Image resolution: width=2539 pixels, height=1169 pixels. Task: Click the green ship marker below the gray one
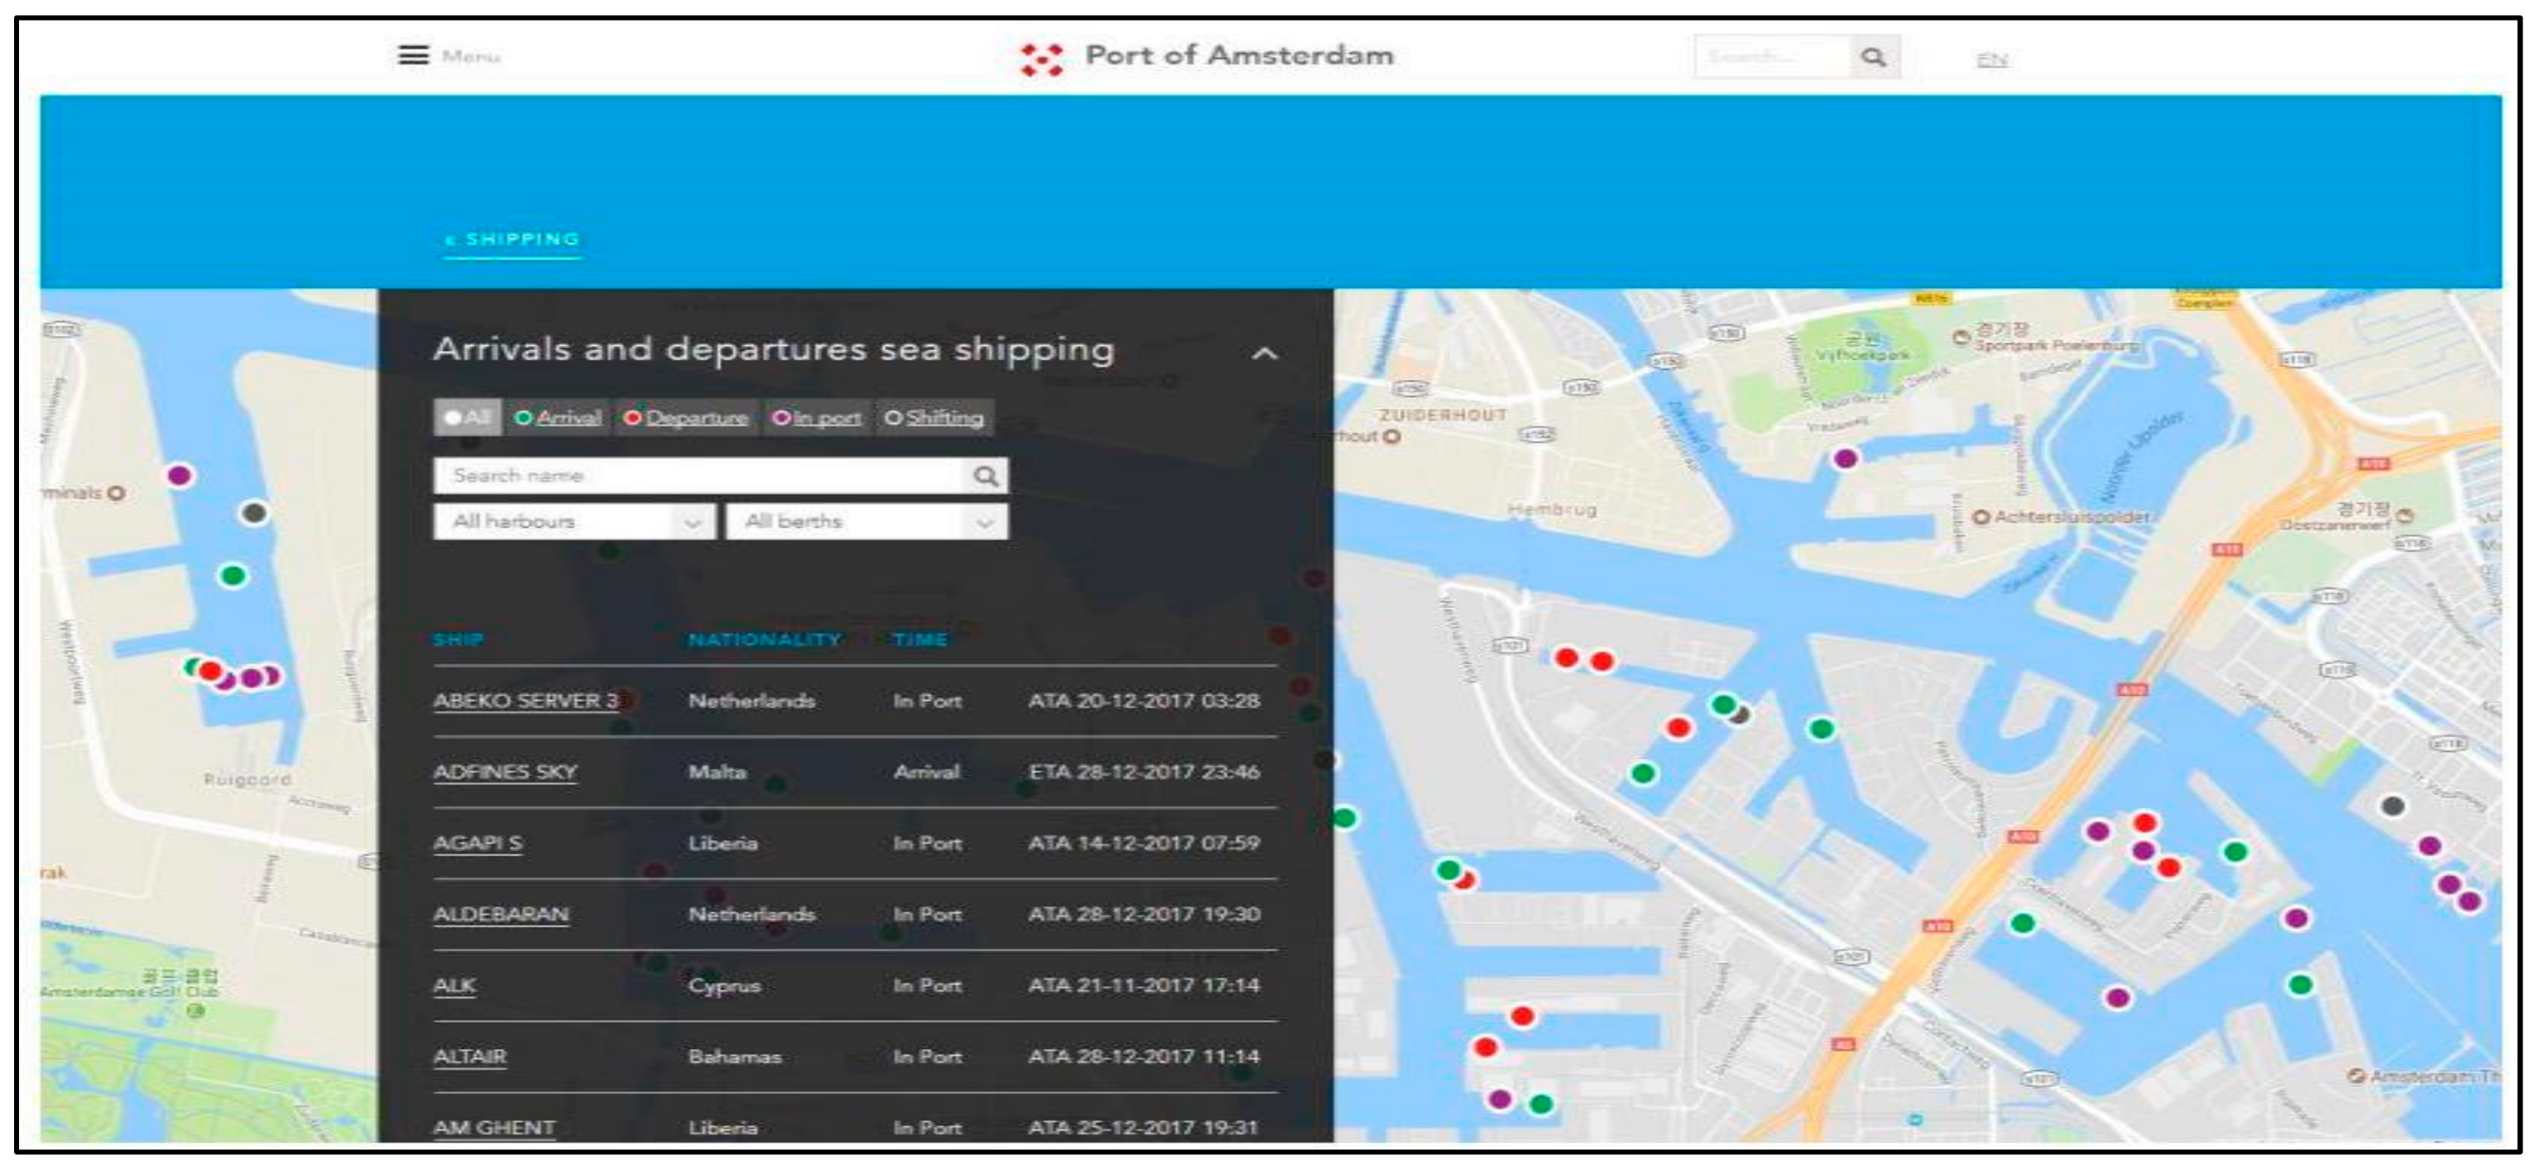point(232,576)
